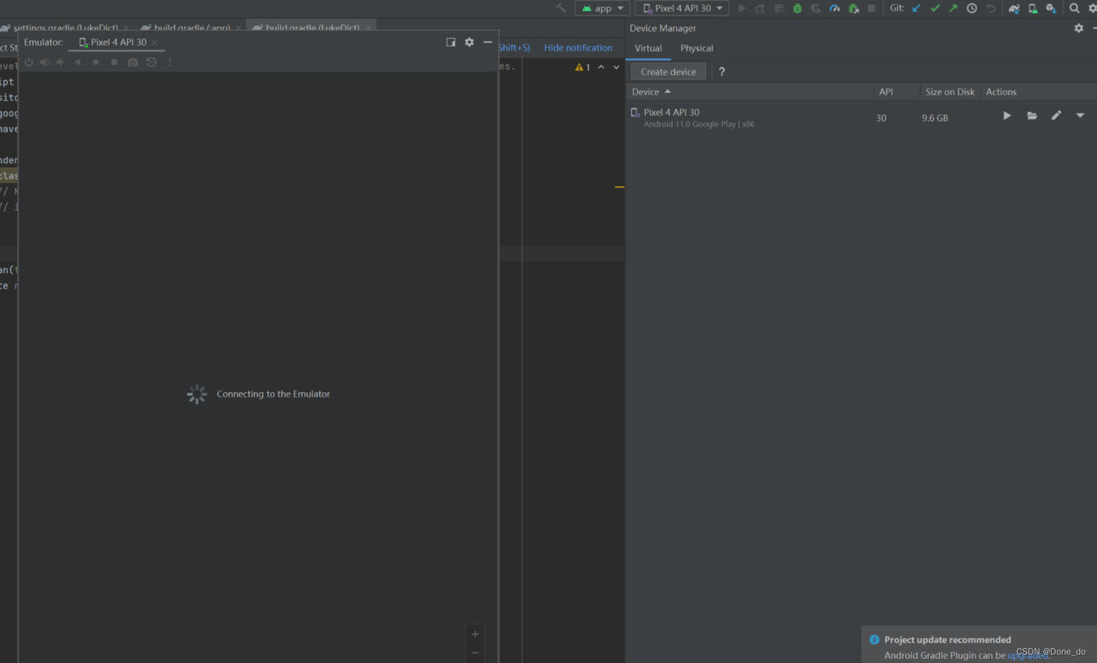1097x663 pixels.
Task: Click the emulator Volume Up icon
Action: click(x=45, y=62)
